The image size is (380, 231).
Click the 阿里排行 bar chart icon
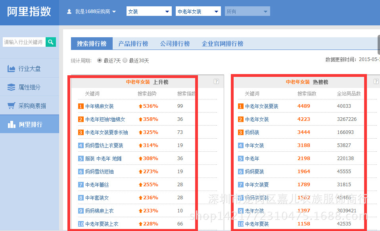(11, 124)
